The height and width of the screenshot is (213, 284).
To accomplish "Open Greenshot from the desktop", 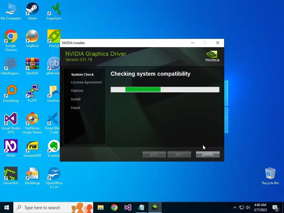I will (11, 176).
